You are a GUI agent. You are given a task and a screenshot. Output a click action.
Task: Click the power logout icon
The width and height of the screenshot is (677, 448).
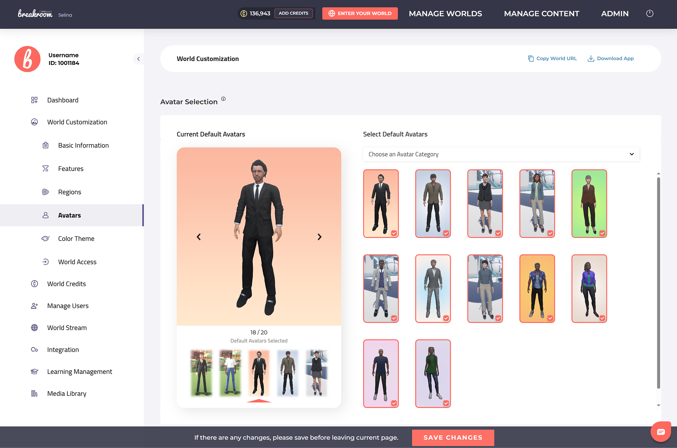[x=649, y=13]
